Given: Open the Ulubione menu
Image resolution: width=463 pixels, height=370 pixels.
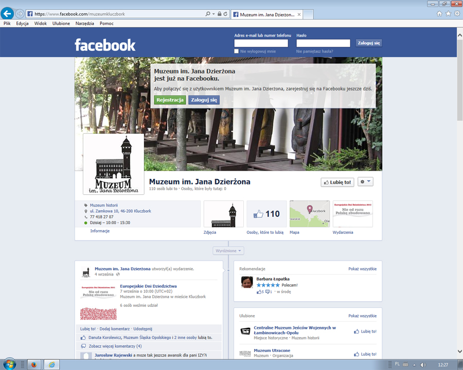Looking at the screenshot, I should pos(61,23).
